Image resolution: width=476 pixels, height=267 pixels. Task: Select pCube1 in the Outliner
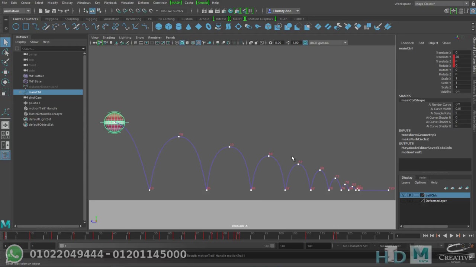point(34,103)
